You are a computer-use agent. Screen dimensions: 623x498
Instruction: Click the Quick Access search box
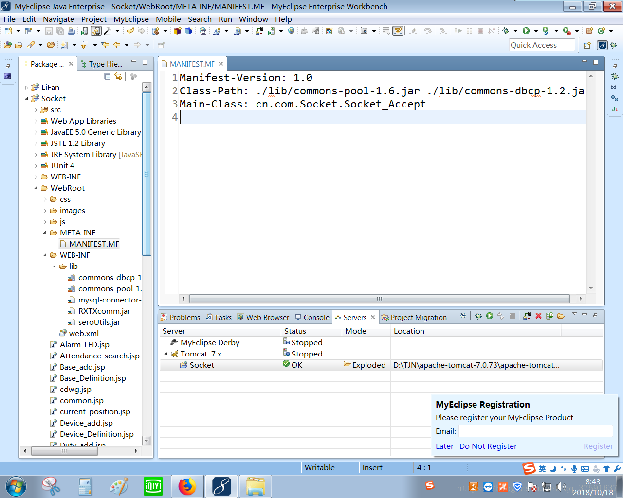tap(542, 45)
